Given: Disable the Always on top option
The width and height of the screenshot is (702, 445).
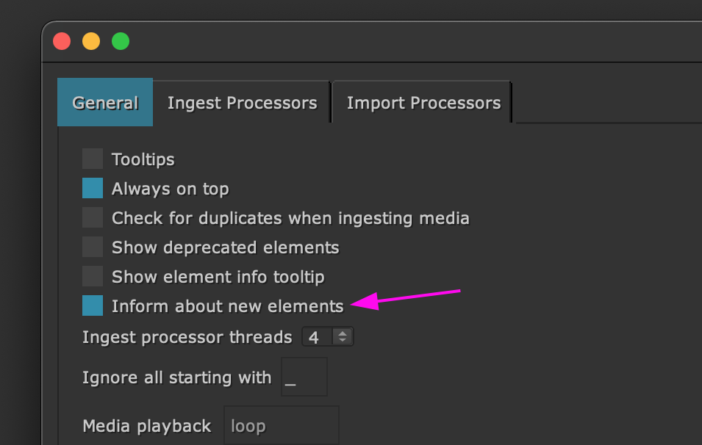Looking at the screenshot, I should pyautogui.click(x=93, y=189).
